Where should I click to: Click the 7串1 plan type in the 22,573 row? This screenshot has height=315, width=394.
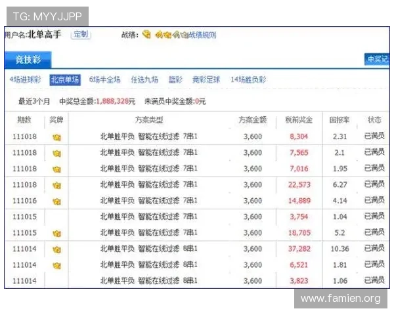pyautogui.click(x=190, y=184)
